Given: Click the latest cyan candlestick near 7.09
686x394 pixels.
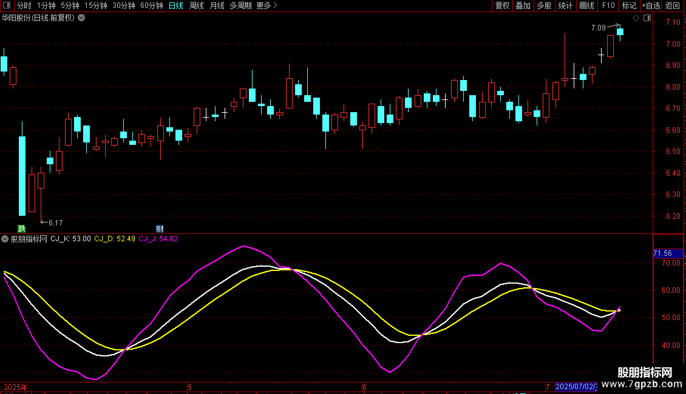Looking at the screenshot, I should [x=620, y=32].
